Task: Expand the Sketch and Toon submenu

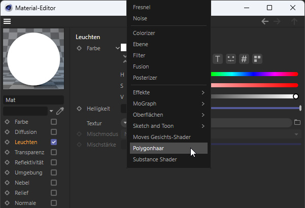Action: [x=168, y=126]
